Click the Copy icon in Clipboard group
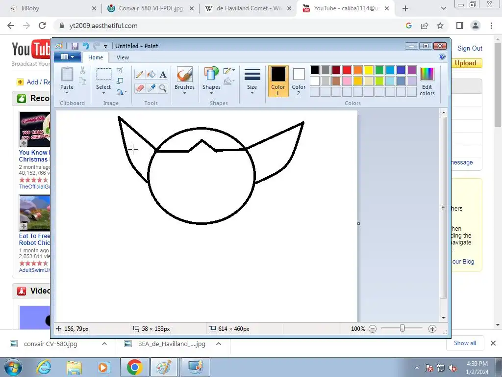The image size is (502, 377). [82, 81]
